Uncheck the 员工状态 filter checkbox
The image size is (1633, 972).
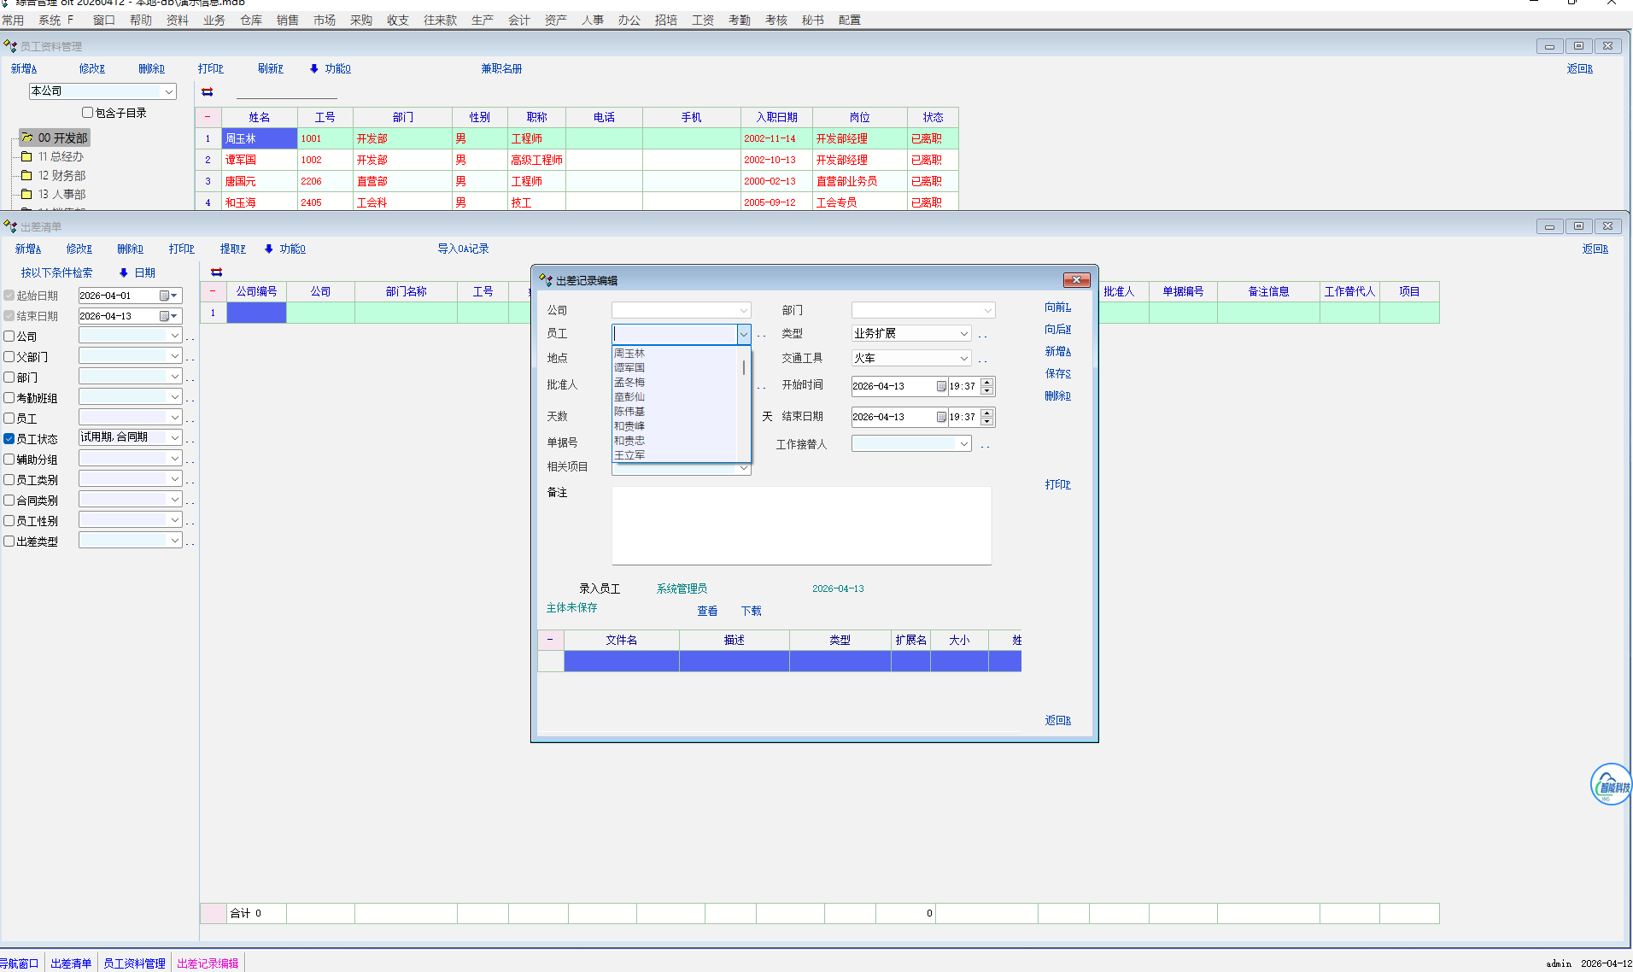(9, 439)
